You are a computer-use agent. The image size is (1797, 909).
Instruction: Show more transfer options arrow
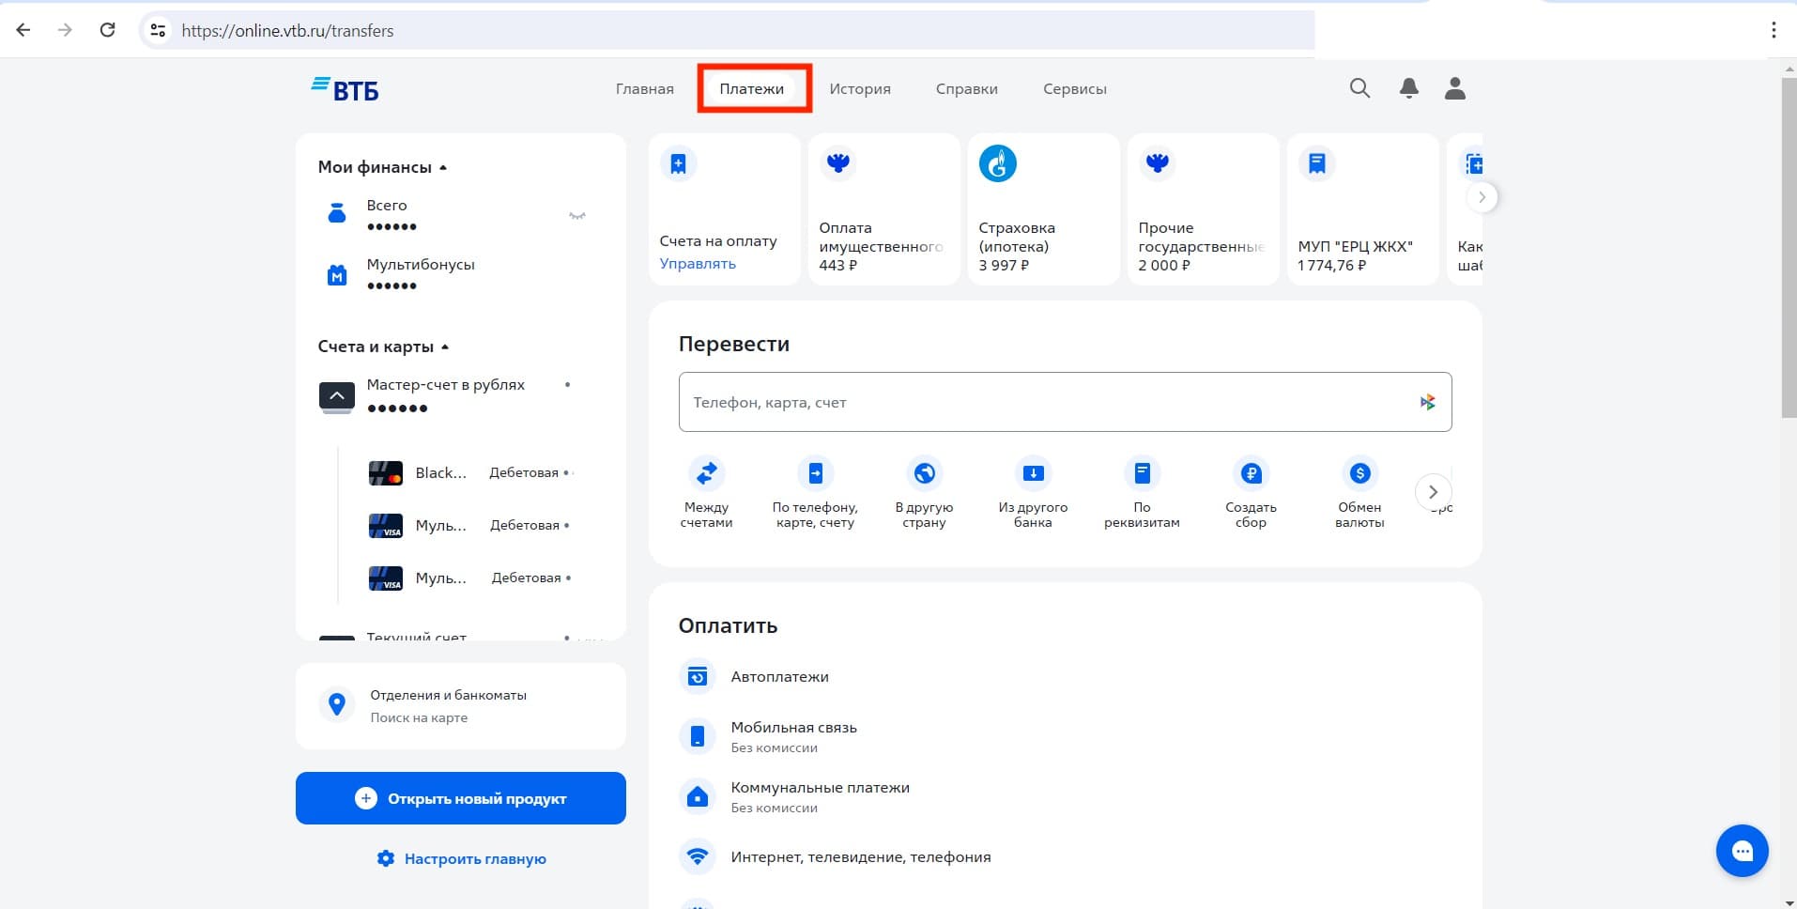point(1433,492)
